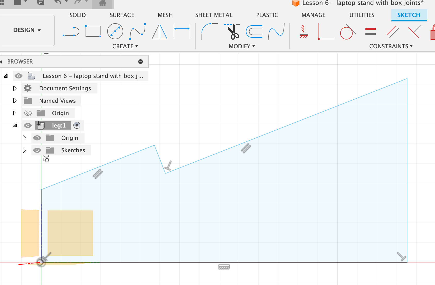Select the Fillet tool
Viewport: 435px width, 285px height.
[209, 31]
